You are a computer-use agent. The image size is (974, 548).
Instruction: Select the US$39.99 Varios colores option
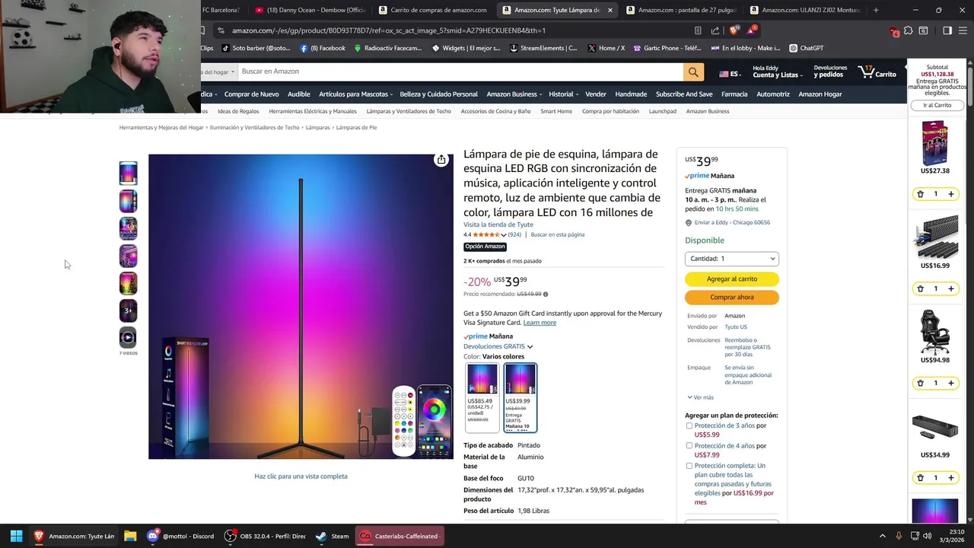pyautogui.click(x=520, y=397)
